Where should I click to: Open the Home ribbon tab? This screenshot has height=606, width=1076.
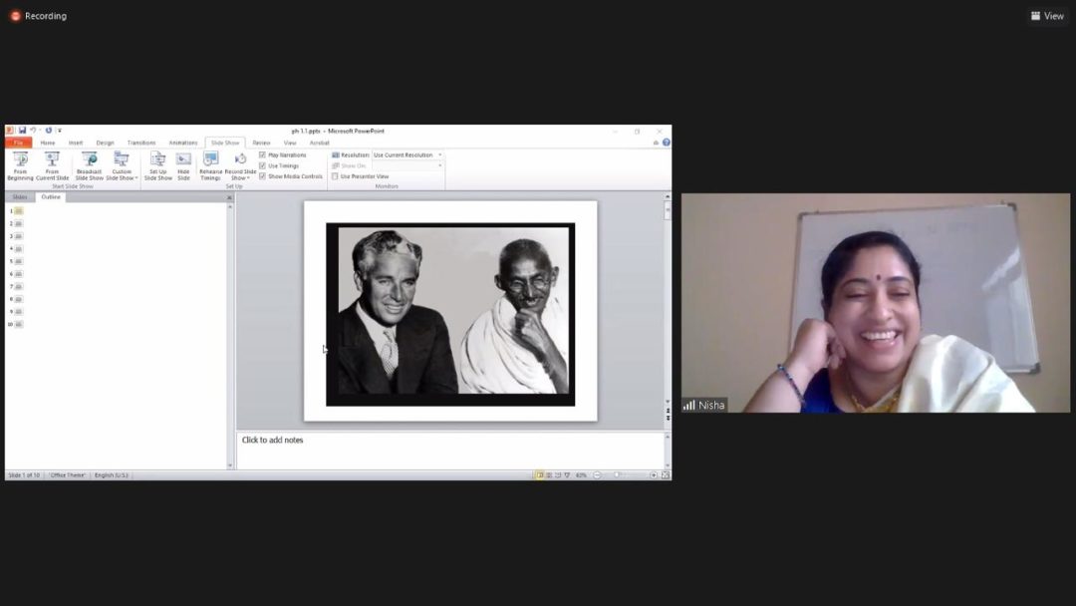pyautogui.click(x=48, y=143)
